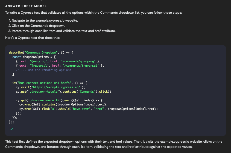Click the 'ANSWER | BEST MODEL' heading
The width and height of the screenshot is (231, 153).
26,6
